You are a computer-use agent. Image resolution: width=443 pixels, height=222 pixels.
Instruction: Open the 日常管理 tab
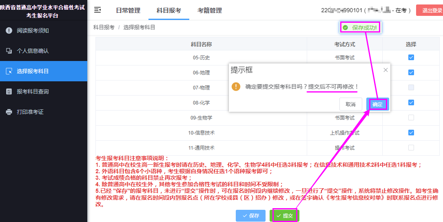[128, 11]
